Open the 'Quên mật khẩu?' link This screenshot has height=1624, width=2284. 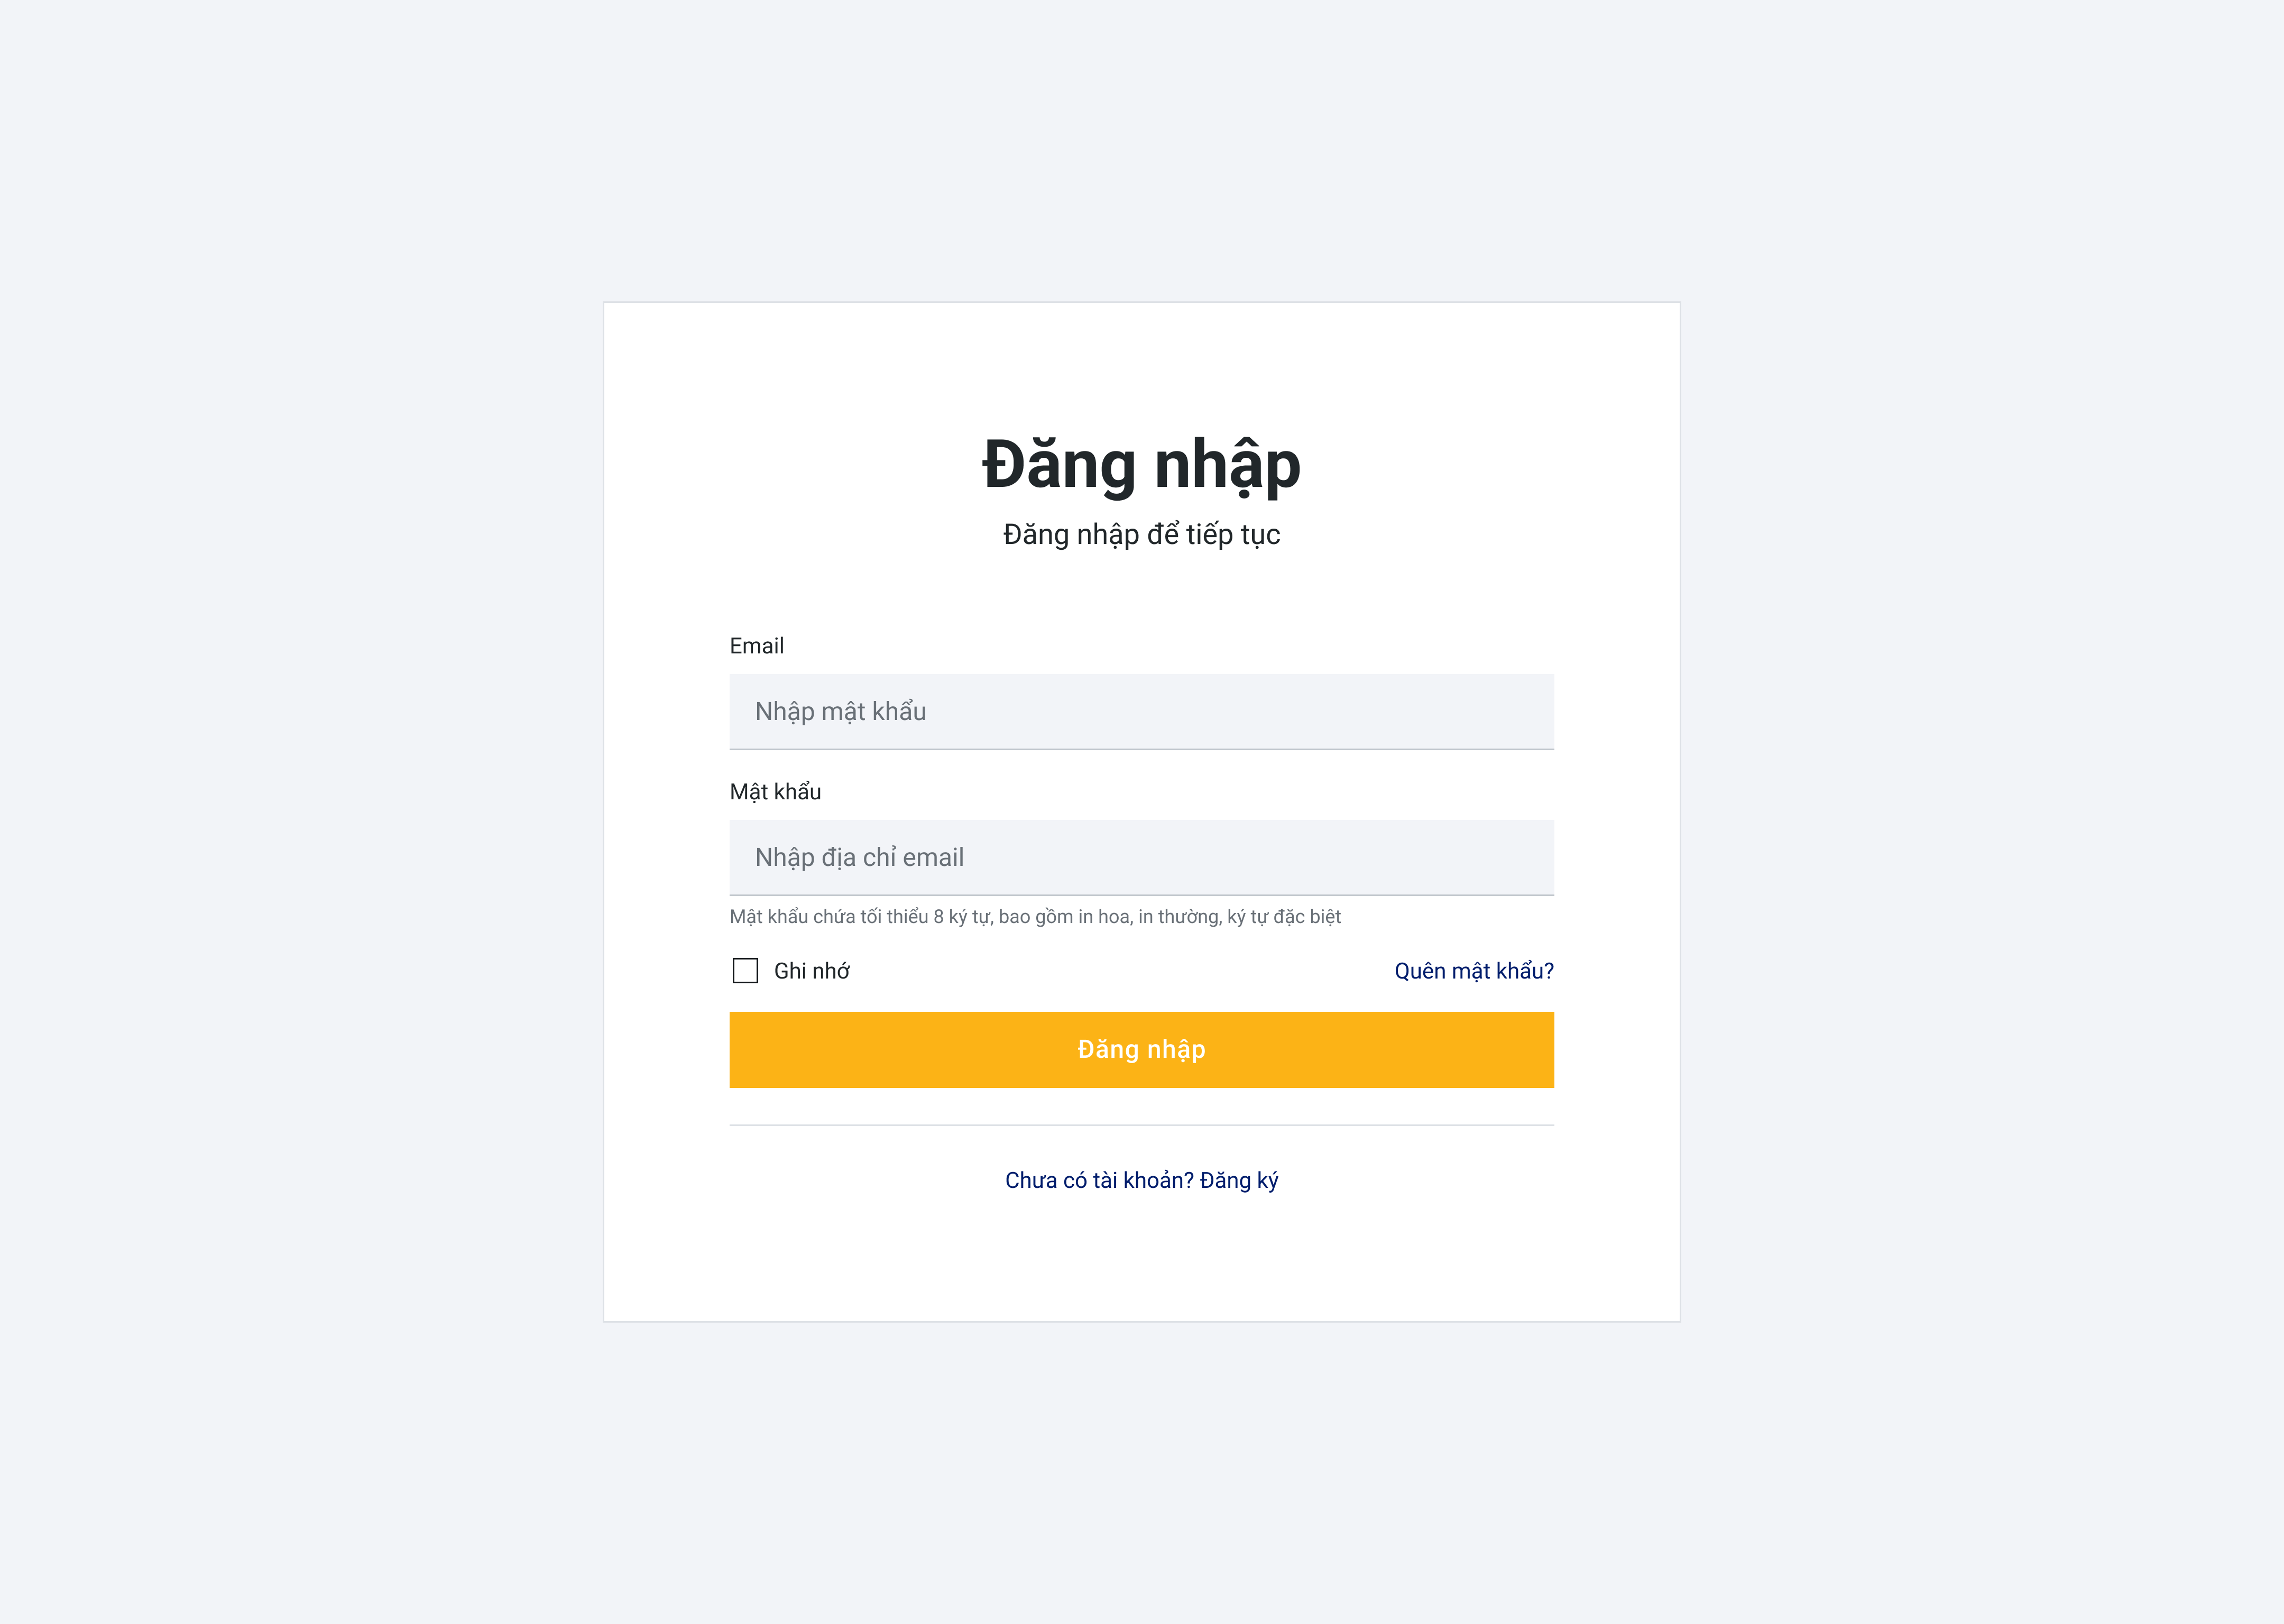coord(1473,971)
